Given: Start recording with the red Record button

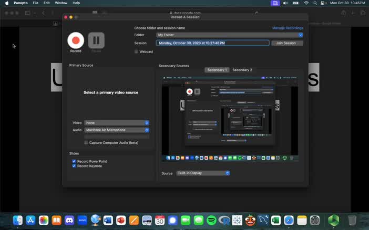Looking at the screenshot, I should click(x=76, y=40).
